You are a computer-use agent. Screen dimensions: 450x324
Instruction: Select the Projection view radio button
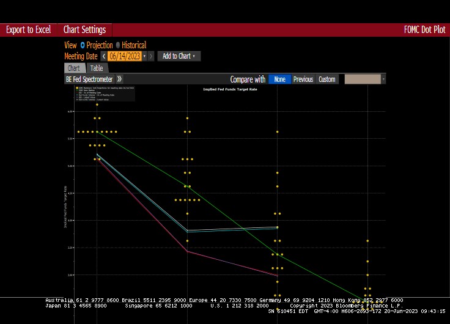83,45
